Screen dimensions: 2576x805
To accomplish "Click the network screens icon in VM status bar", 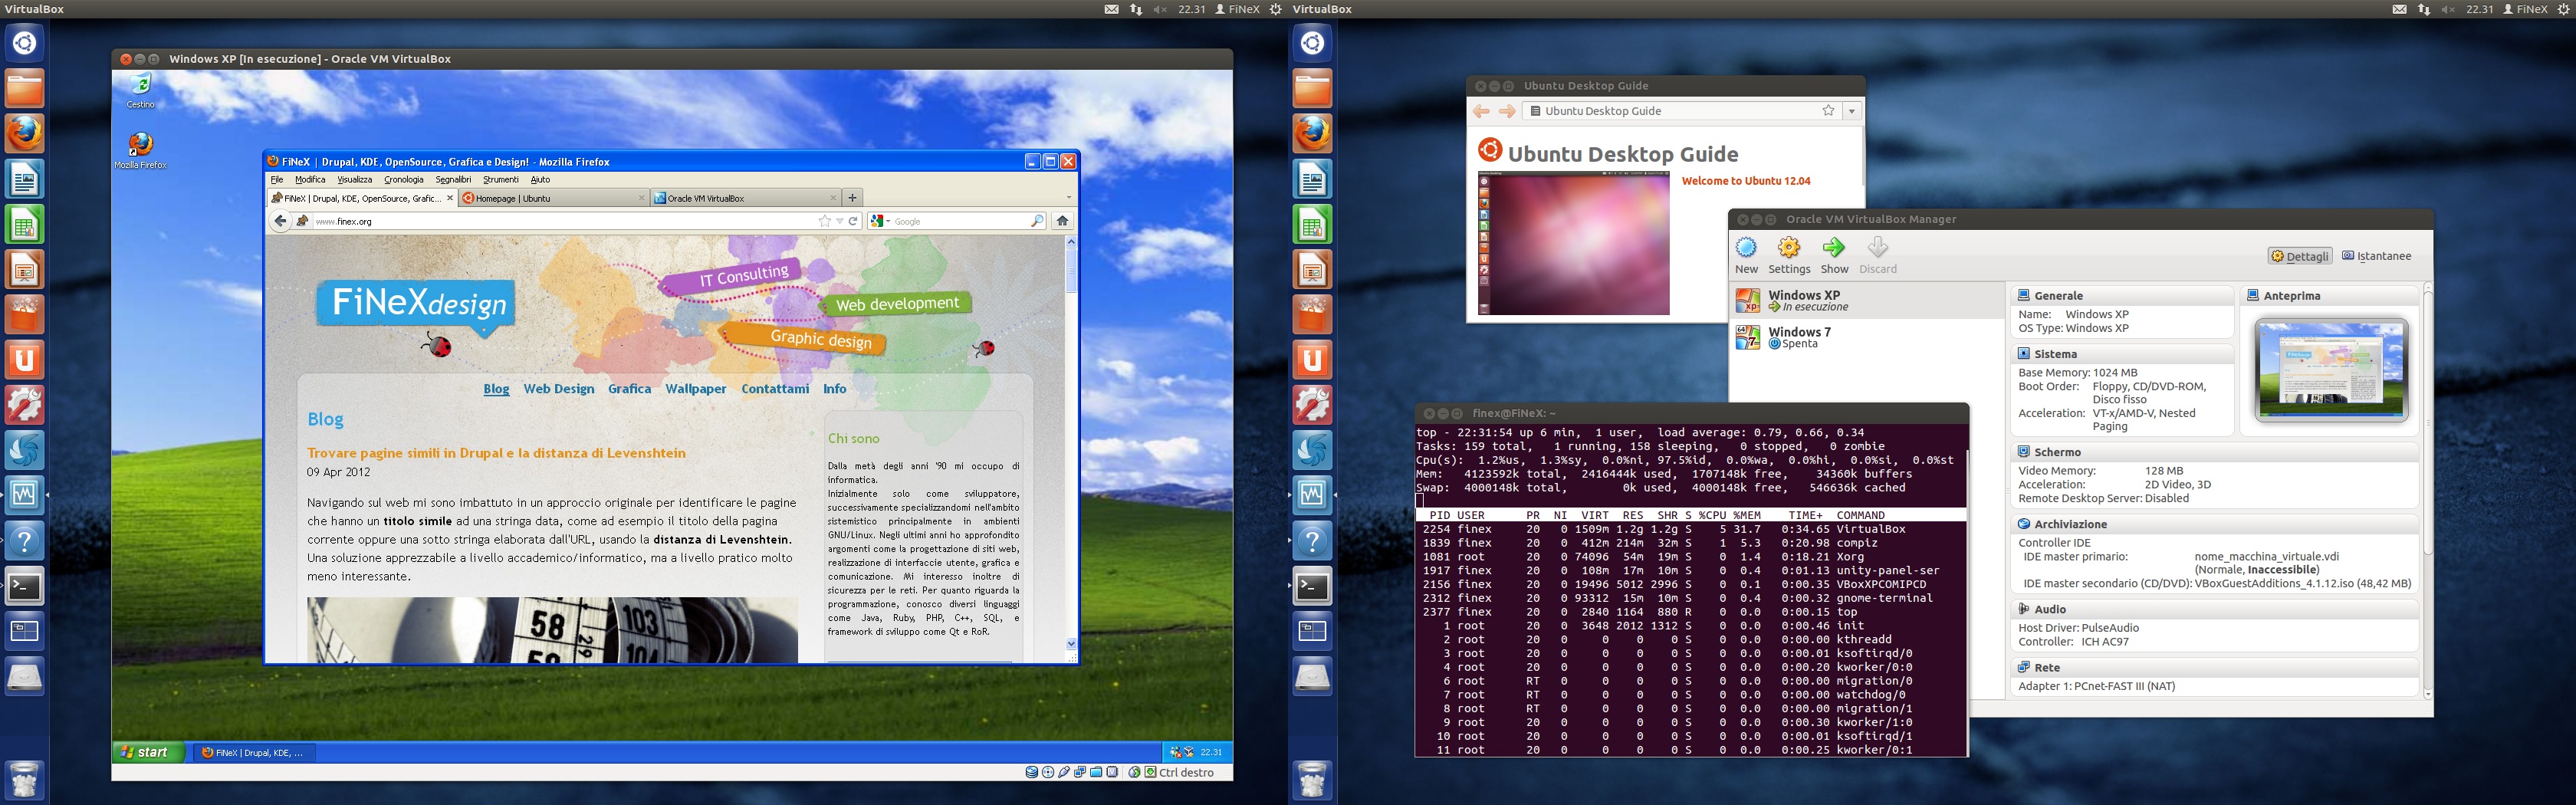I will (1080, 772).
